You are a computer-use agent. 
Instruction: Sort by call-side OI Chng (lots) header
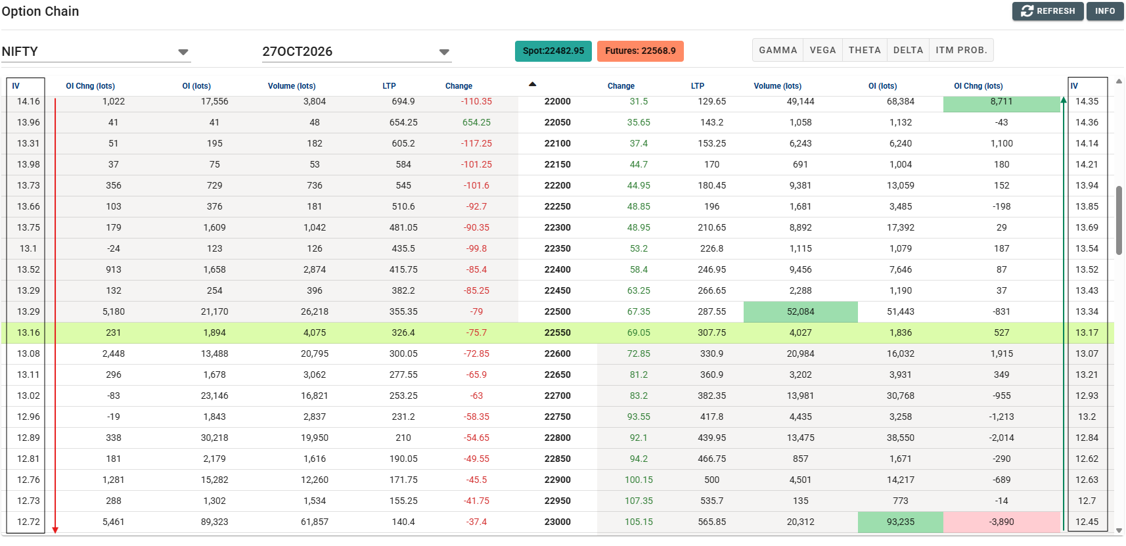coord(91,86)
